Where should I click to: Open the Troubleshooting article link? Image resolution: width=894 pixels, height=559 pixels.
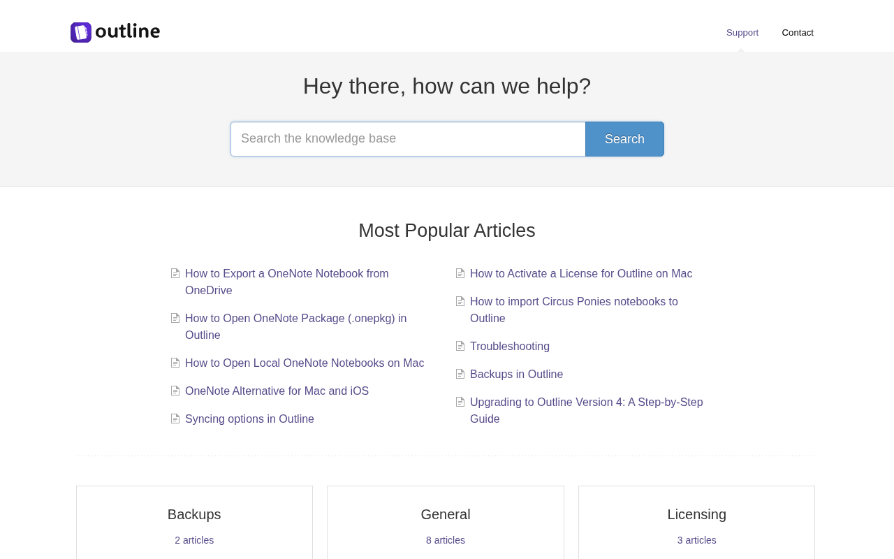pyautogui.click(x=510, y=347)
